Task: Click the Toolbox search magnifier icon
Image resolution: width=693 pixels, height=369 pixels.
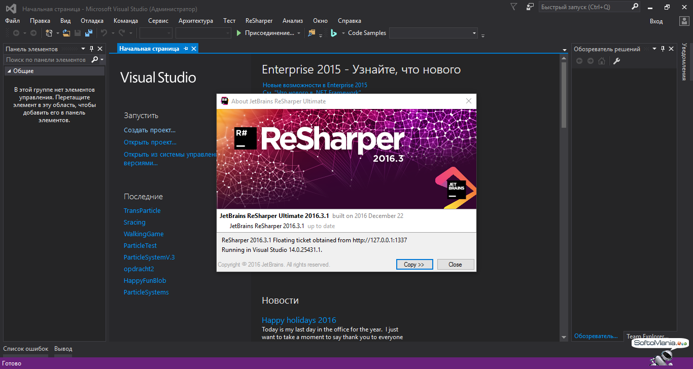Action: coord(95,60)
